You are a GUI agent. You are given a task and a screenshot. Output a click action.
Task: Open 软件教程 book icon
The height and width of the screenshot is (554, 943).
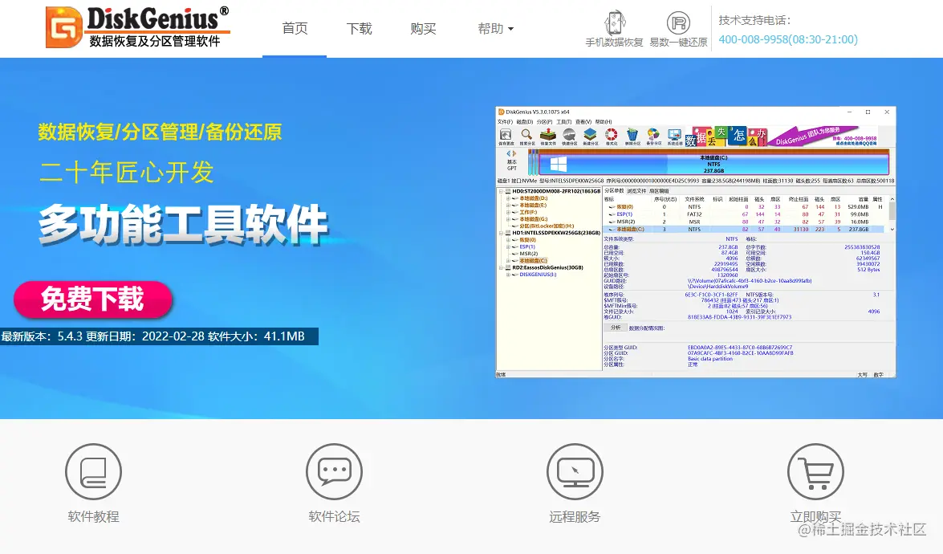93,471
